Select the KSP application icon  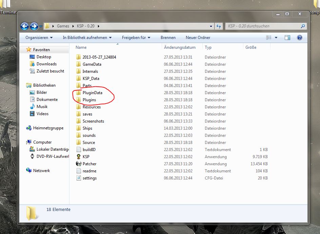[78, 157]
